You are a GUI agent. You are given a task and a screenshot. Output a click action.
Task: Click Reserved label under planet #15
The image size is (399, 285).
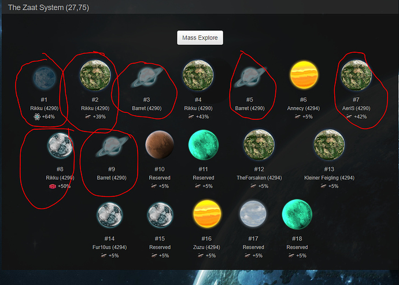[x=160, y=247]
